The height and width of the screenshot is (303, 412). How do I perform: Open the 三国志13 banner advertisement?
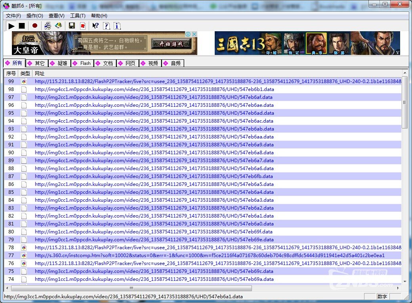pyautogui.click(x=307, y=43)
